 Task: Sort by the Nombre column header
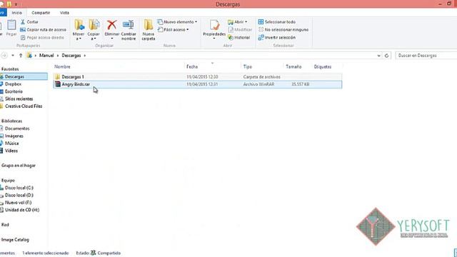62,66
